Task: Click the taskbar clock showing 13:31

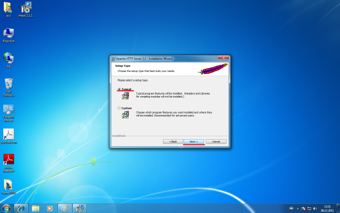Action: pos(327,208)
